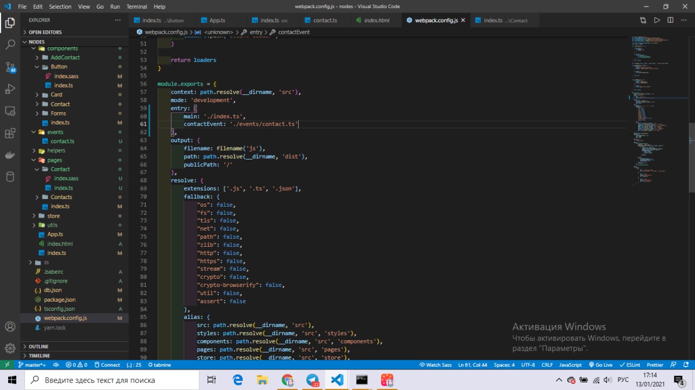
Task: Run the file with play icon
Action: (657, 20)
